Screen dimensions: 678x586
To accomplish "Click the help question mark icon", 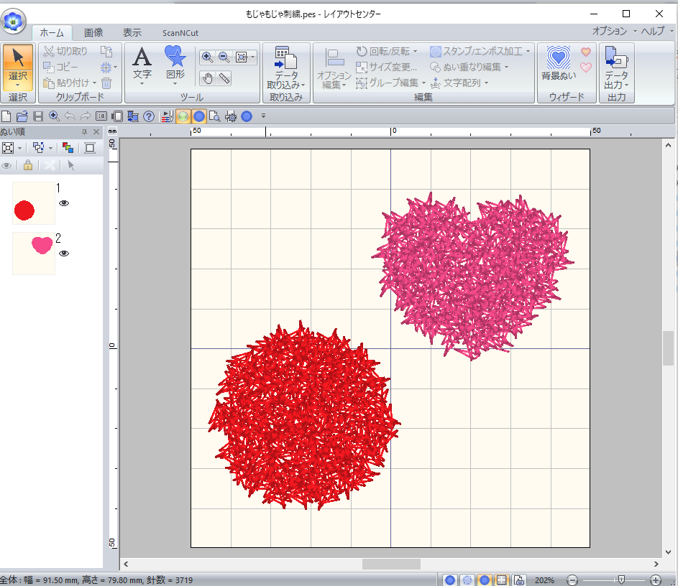I will pyautogui.click(x=149, y=116).
